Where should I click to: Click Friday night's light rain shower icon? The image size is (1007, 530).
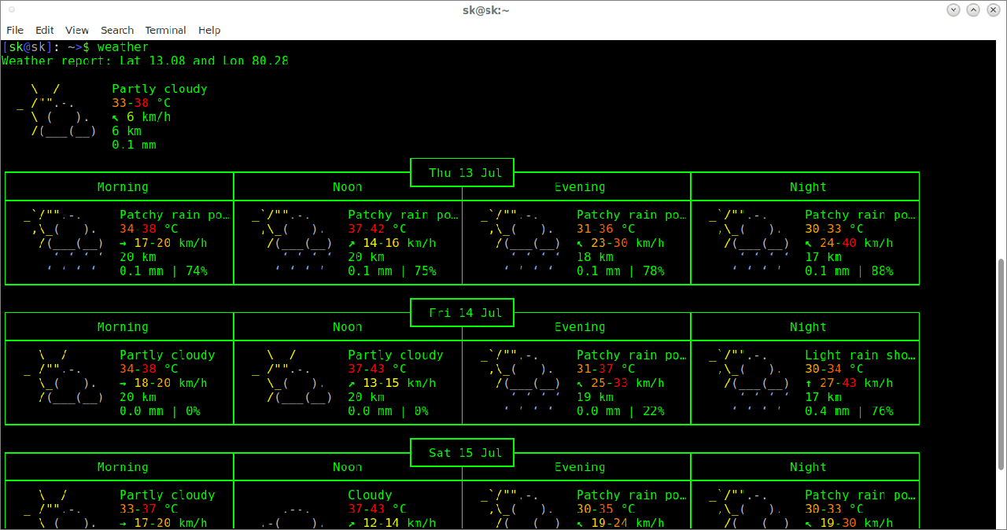click(x=749, y=382)
